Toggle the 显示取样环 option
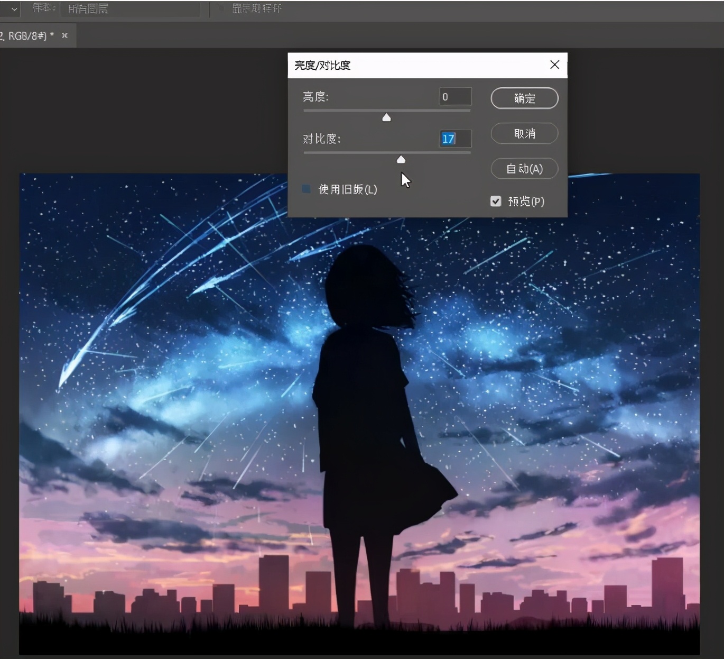Screen dimensions: 724x659 (x=221, y=8)
